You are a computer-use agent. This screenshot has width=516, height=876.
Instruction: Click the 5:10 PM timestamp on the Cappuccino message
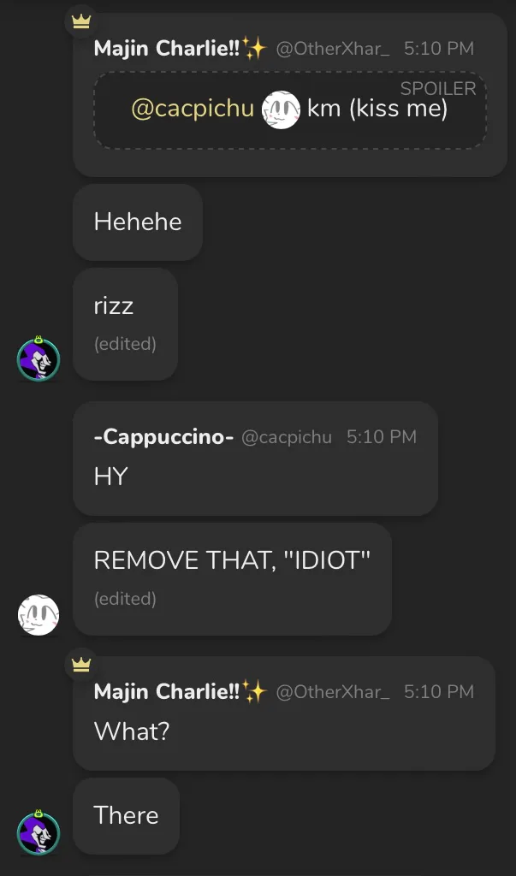click(x=382, y=437)
